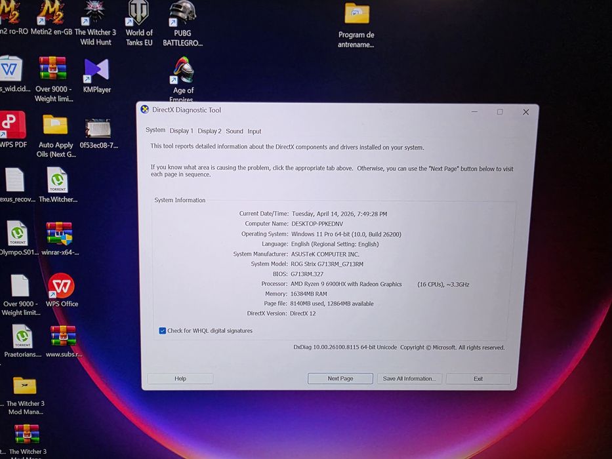Select the Praetorians torrent file icon
The width and height of the screenshot is (612, 459).
point(23,342)
